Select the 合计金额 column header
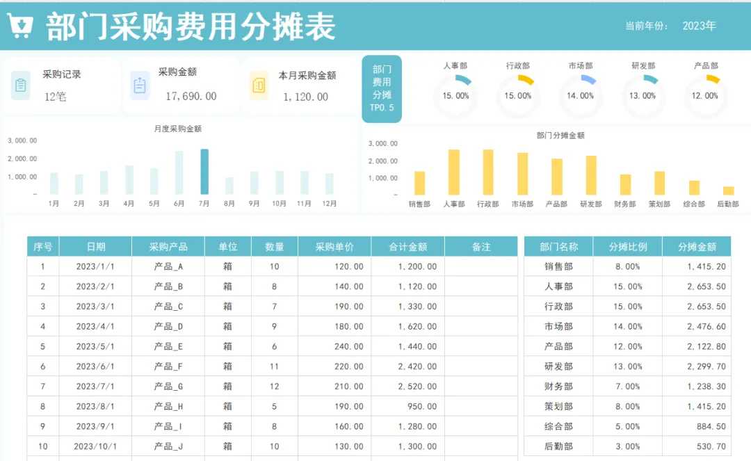This screenshot has height=461, width=751. (x=407, y=247)
